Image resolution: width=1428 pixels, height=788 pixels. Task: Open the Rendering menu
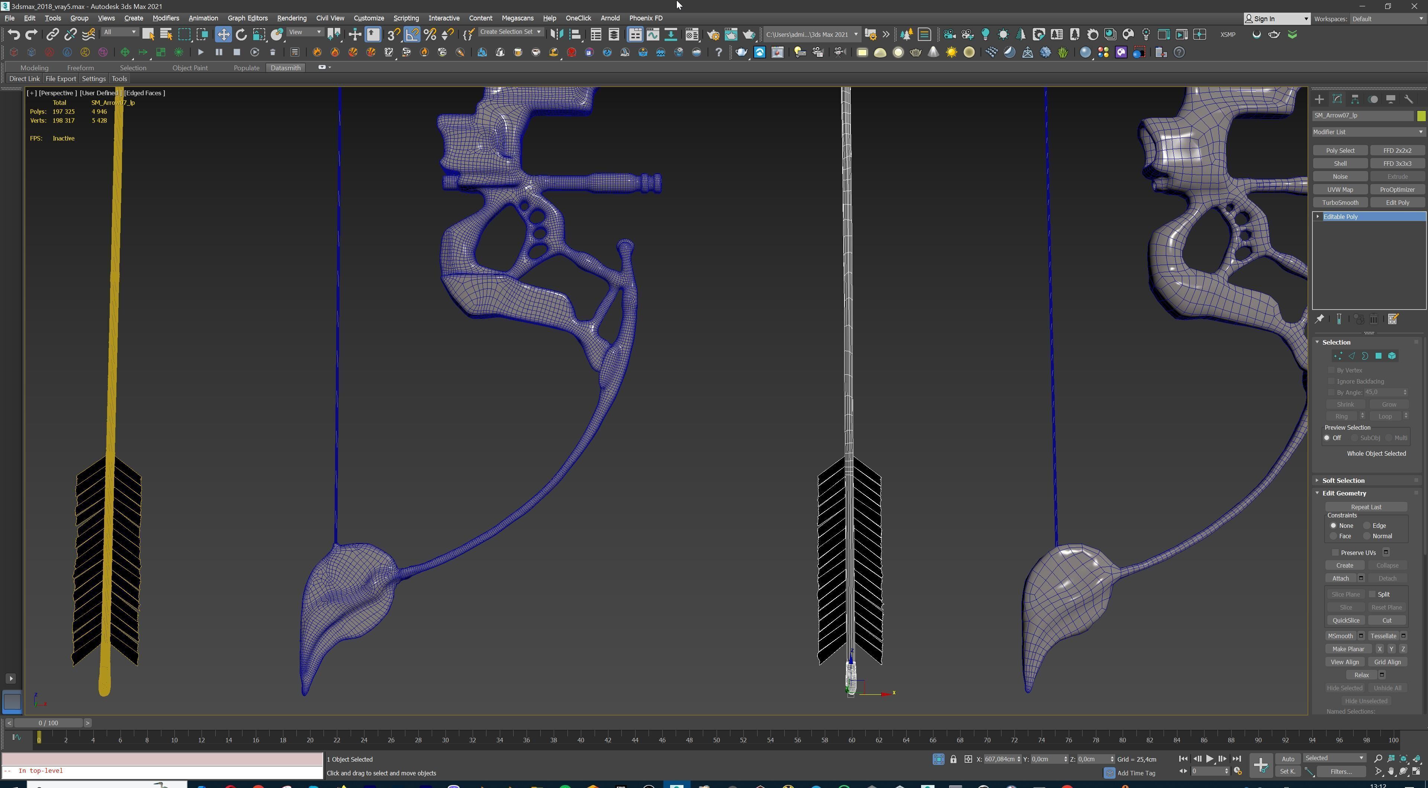click(x=292, y=18)
